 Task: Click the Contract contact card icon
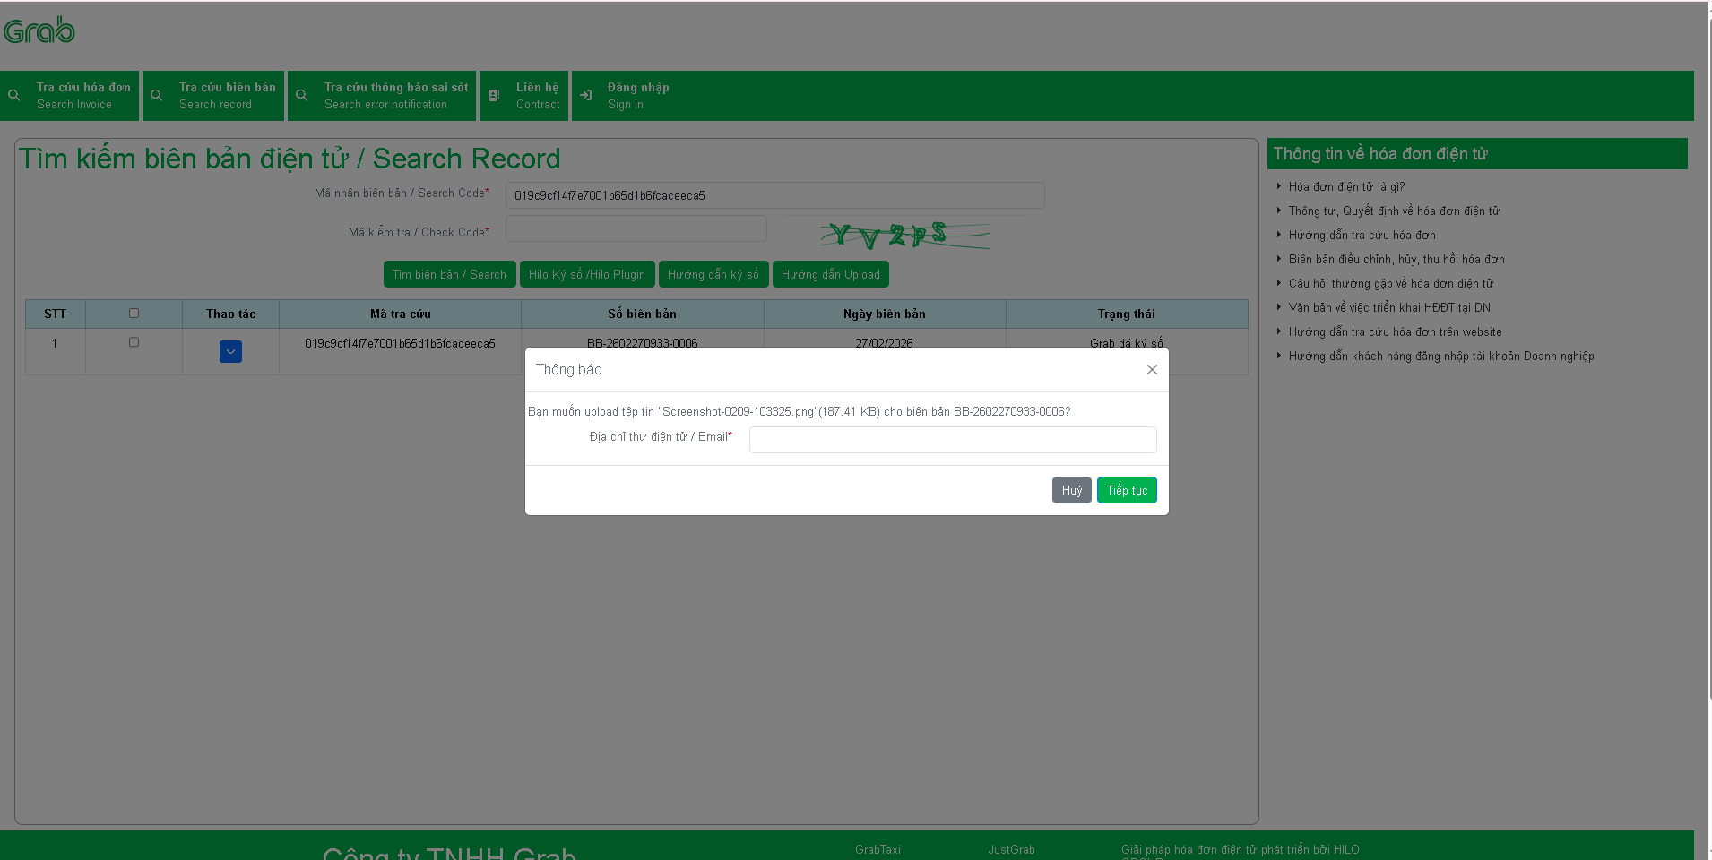pos(494,95)
